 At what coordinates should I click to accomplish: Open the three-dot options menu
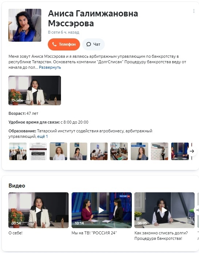pos(194,11)
